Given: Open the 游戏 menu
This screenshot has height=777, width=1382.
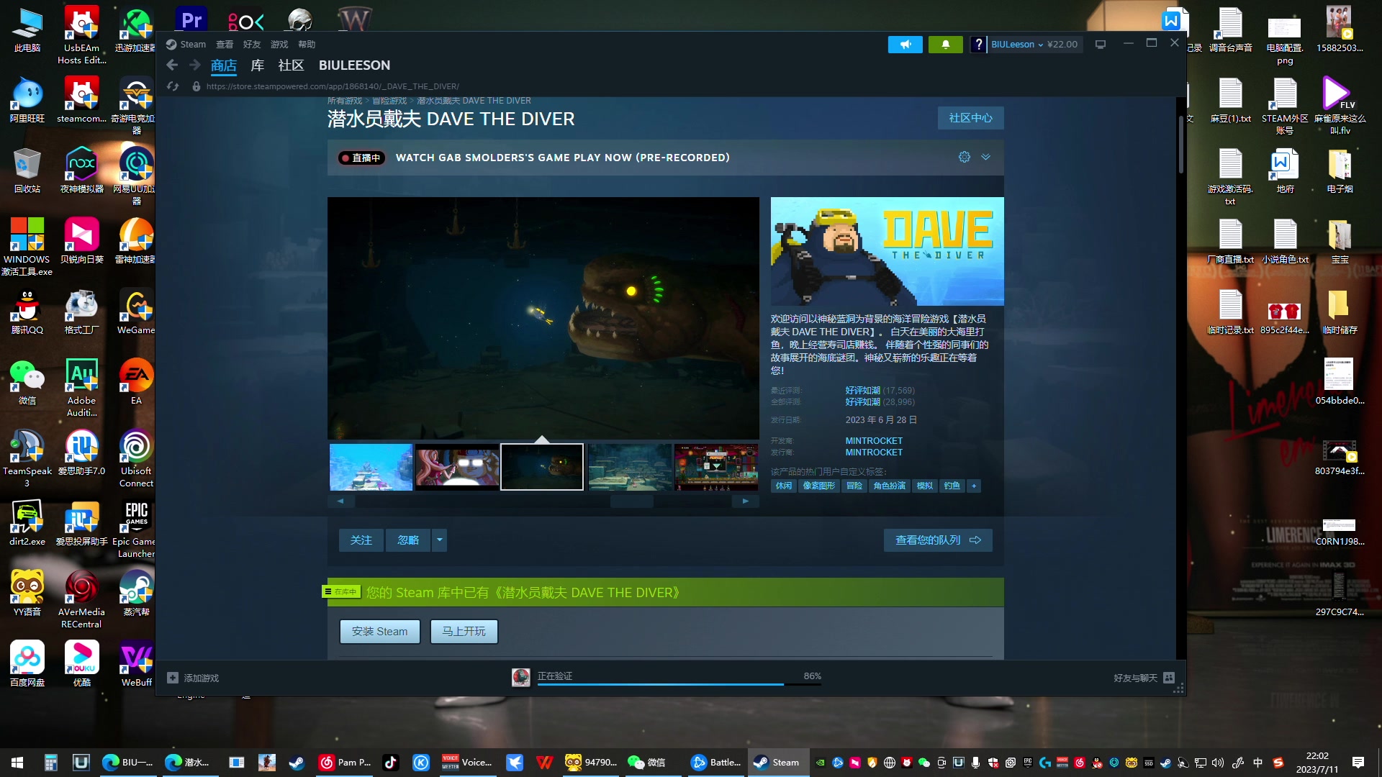Looking at the screenshot, I should (x=279, y=45).
